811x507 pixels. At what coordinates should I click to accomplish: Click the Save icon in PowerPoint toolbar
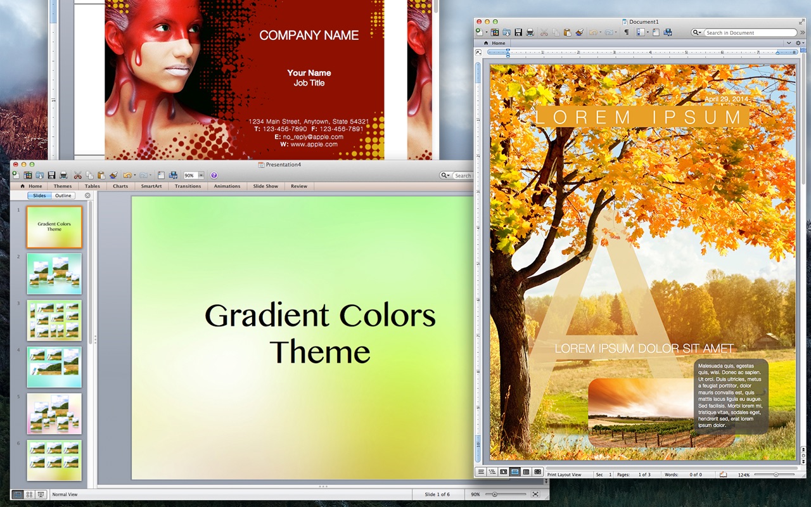point(51,176)
